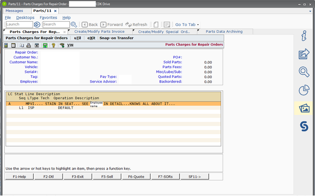Click the F6-Quote button
Viewport: 315px width, 196px height.
136,177
